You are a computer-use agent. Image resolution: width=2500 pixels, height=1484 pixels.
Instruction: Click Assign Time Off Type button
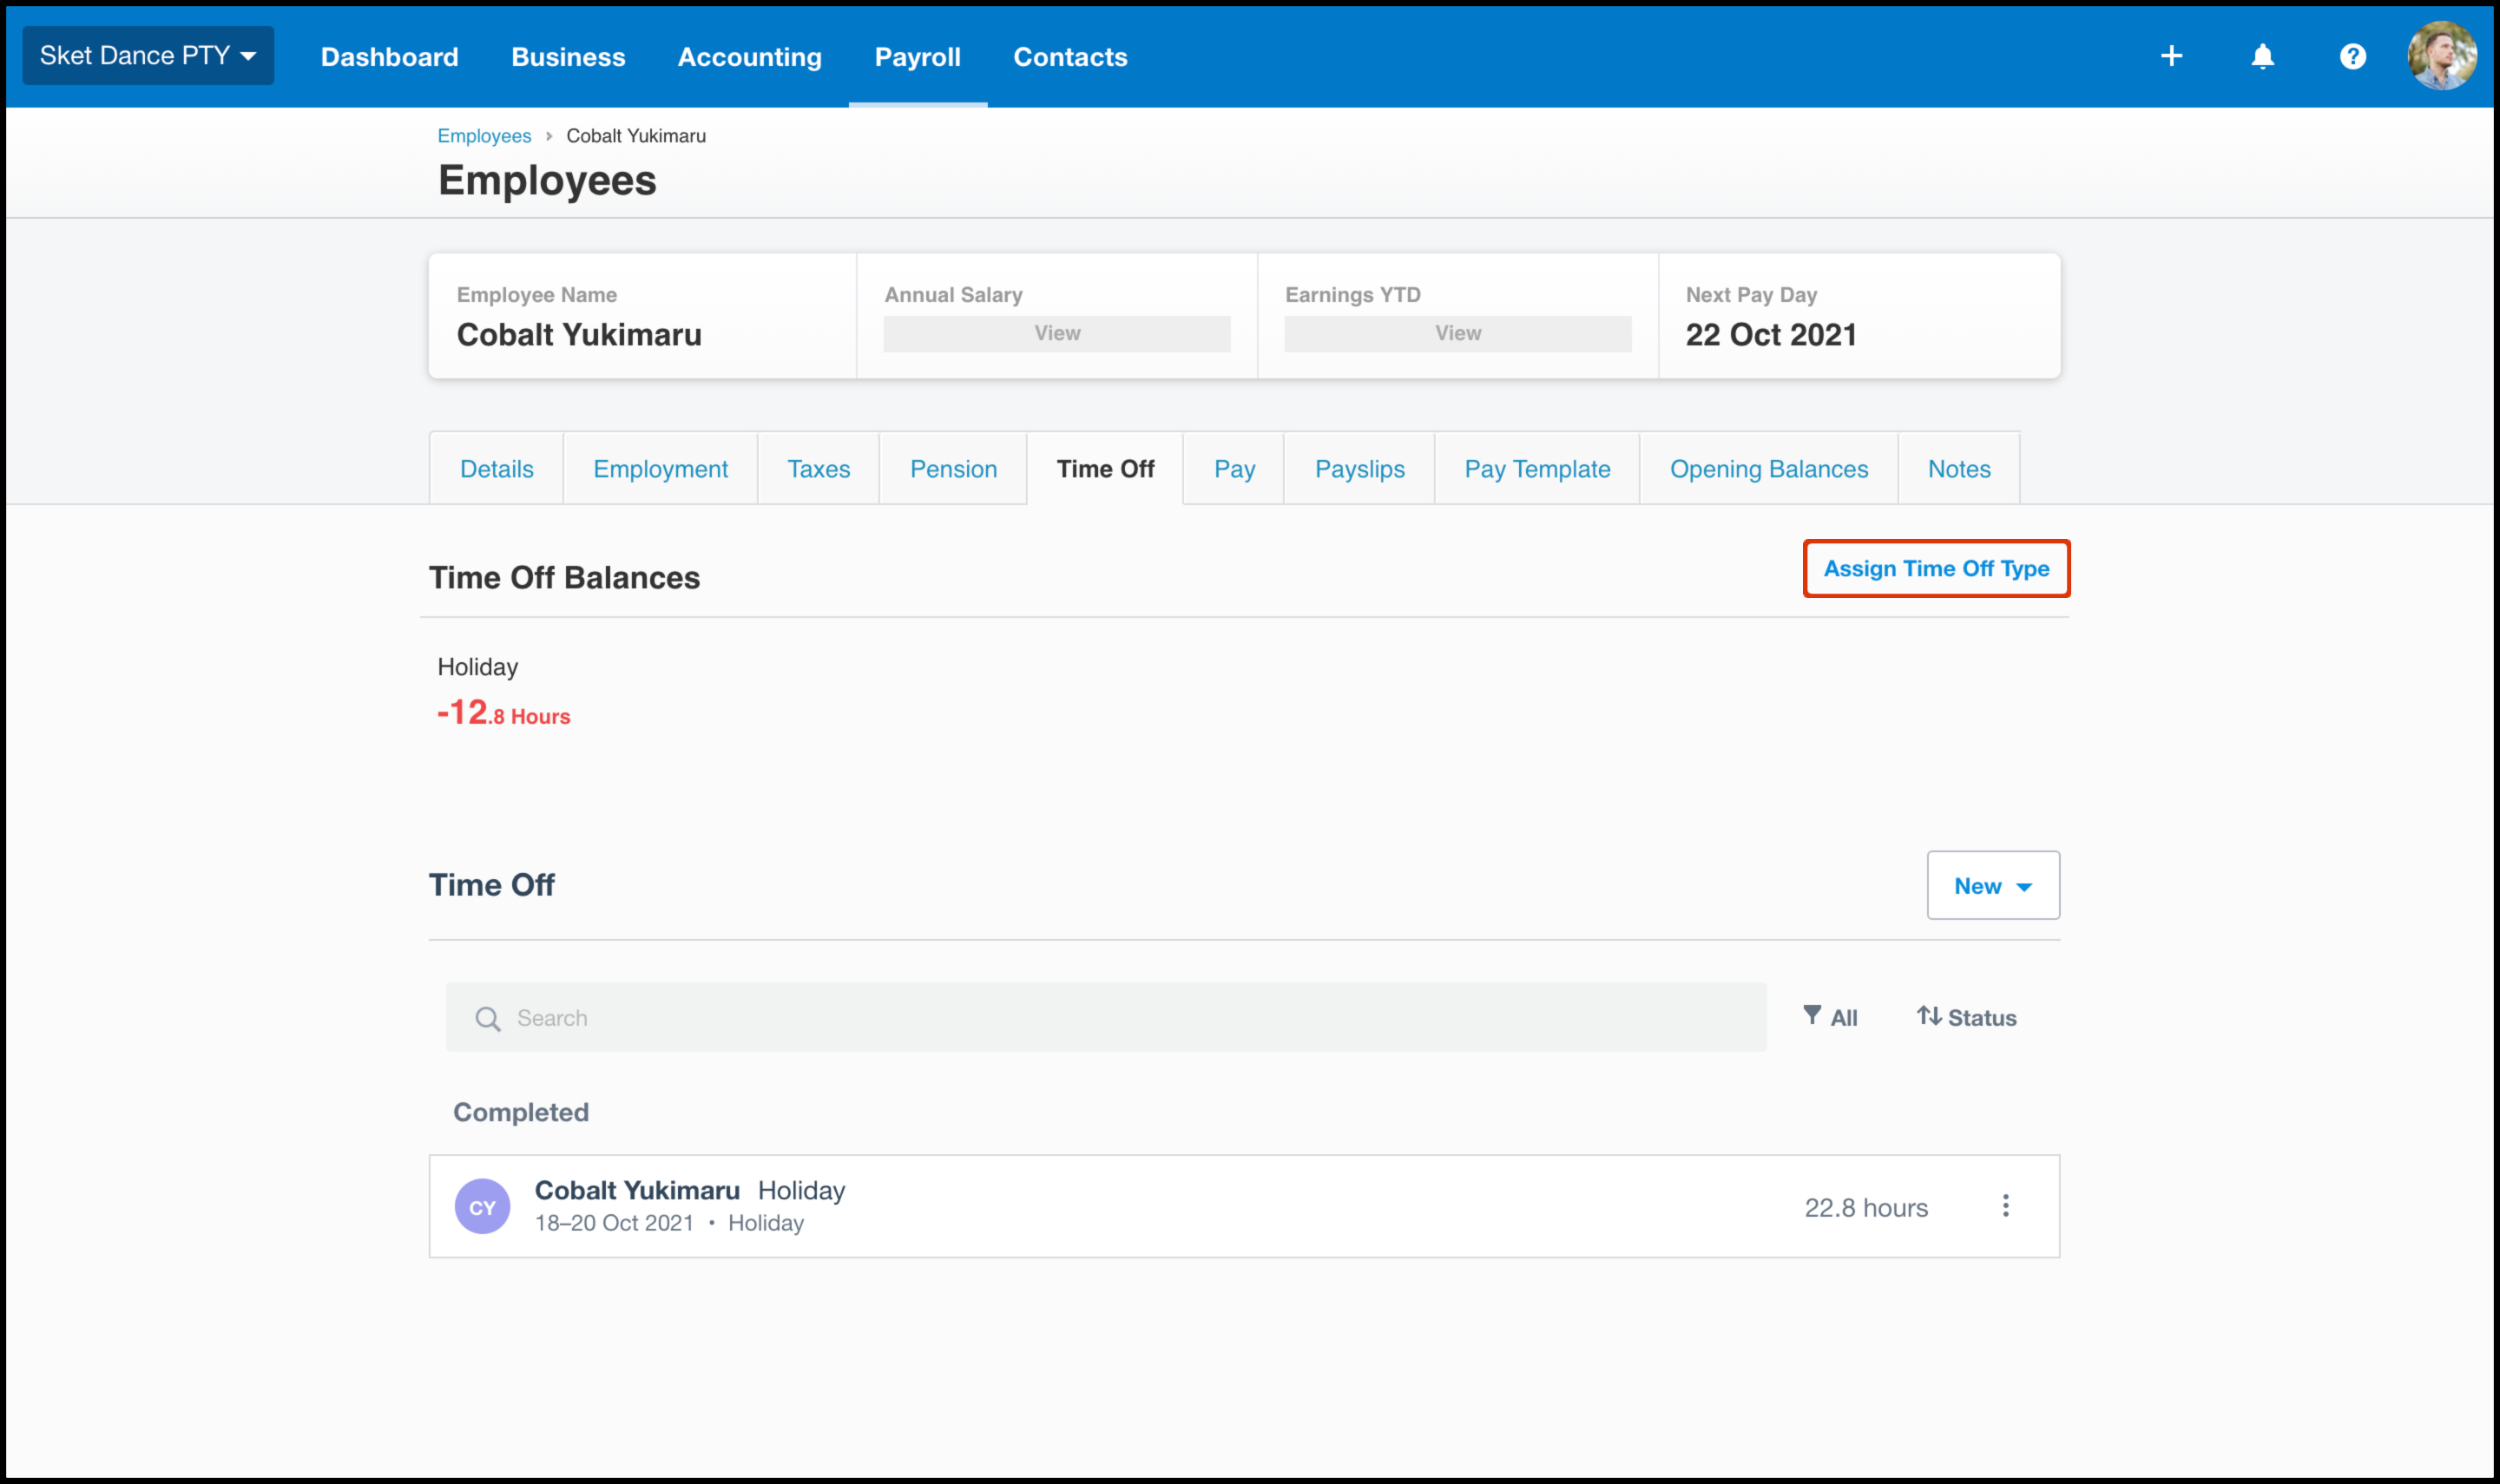1936,569
